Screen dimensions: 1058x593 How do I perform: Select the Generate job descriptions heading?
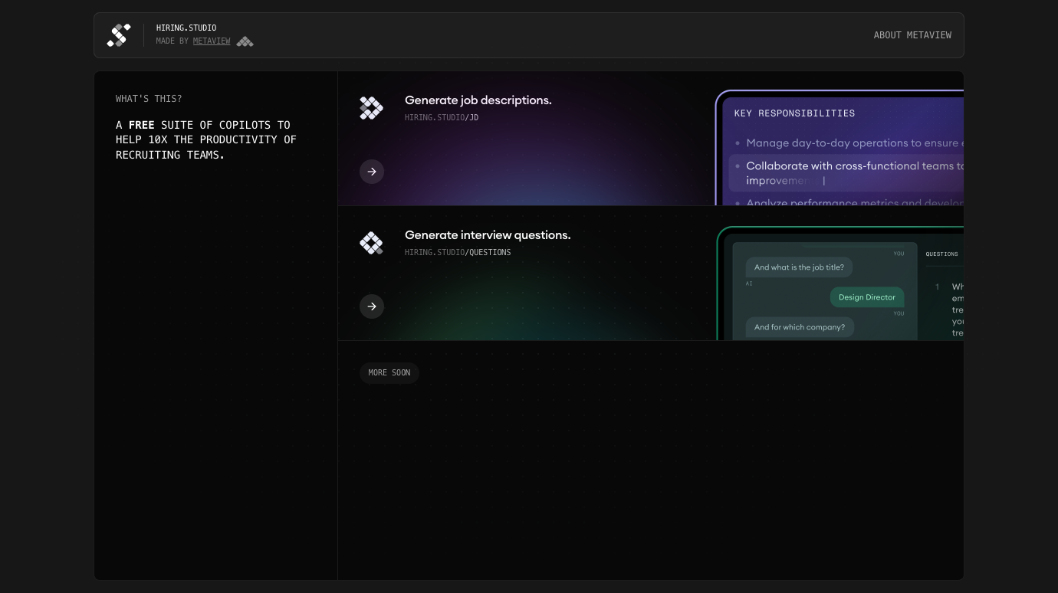(478, 100)
